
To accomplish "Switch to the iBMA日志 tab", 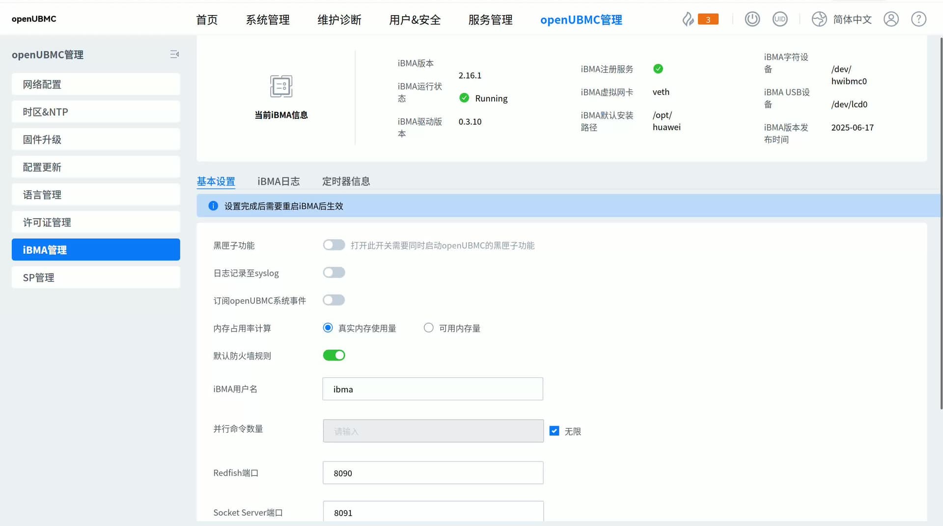I will tap(278, 181).
